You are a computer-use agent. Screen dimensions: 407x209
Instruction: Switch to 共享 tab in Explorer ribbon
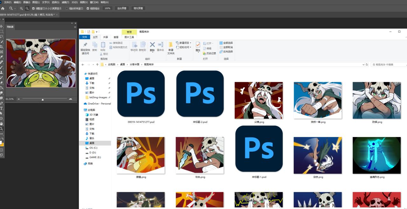point(106,37)
